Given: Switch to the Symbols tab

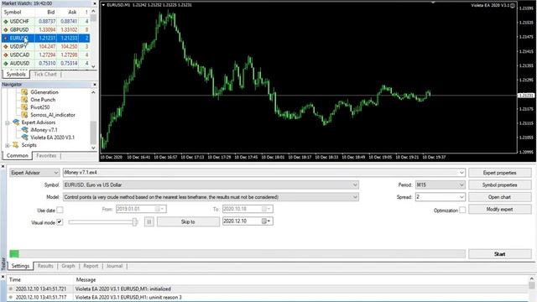Looking at the screenshot, I should click(x=16, y=75).
